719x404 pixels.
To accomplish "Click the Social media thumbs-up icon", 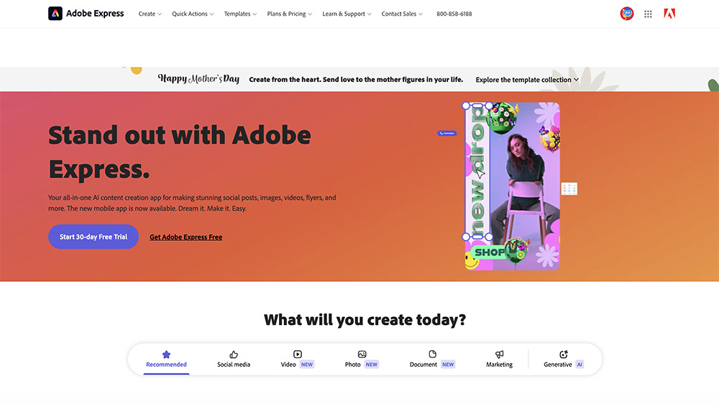I will tap(234, 354).
